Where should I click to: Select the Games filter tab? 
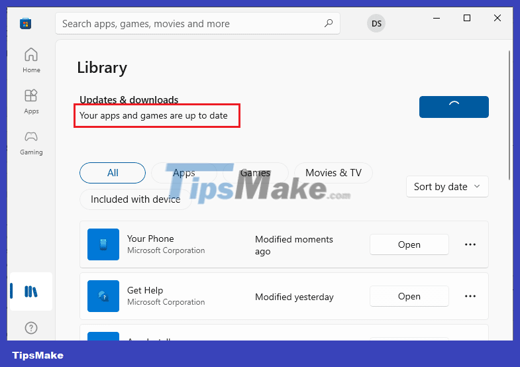pos(255,173)
